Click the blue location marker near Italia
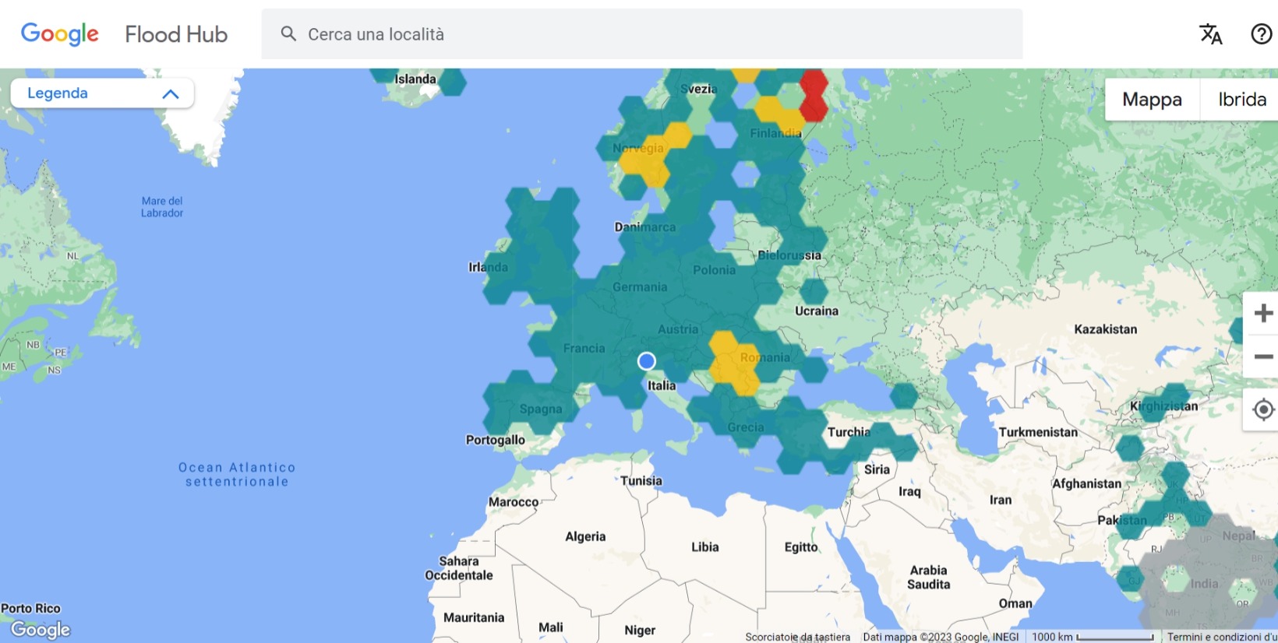The image size is (1278, 643). (646, 361)
